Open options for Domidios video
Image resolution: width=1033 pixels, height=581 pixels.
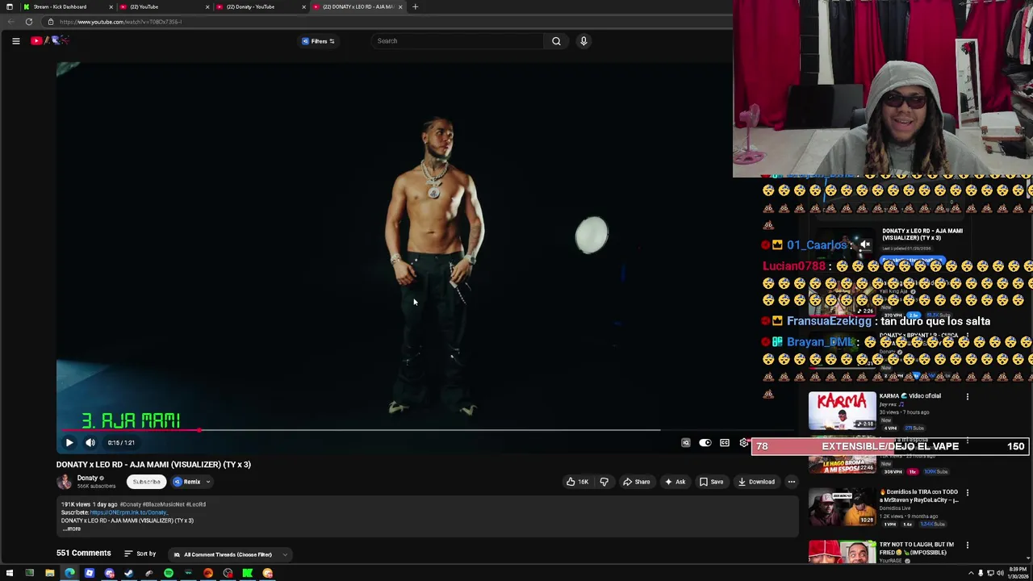tap(967, 492)
